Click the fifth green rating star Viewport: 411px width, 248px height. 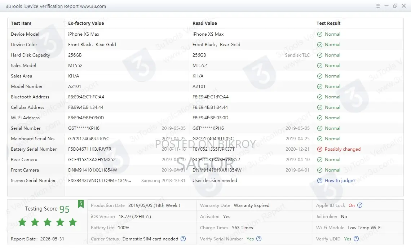[73, 222]
